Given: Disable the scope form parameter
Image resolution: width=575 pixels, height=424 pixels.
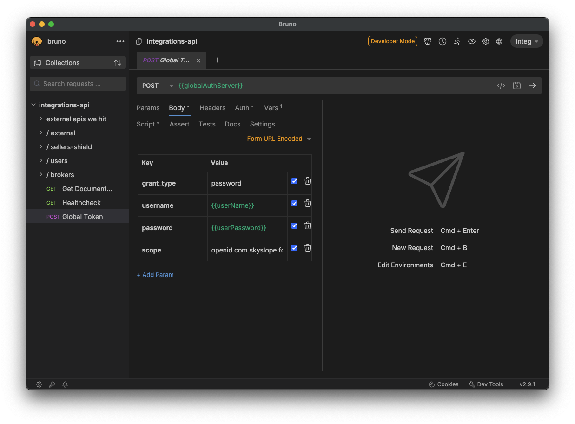Looking at the screenshot, I should (x=294, y=248).
